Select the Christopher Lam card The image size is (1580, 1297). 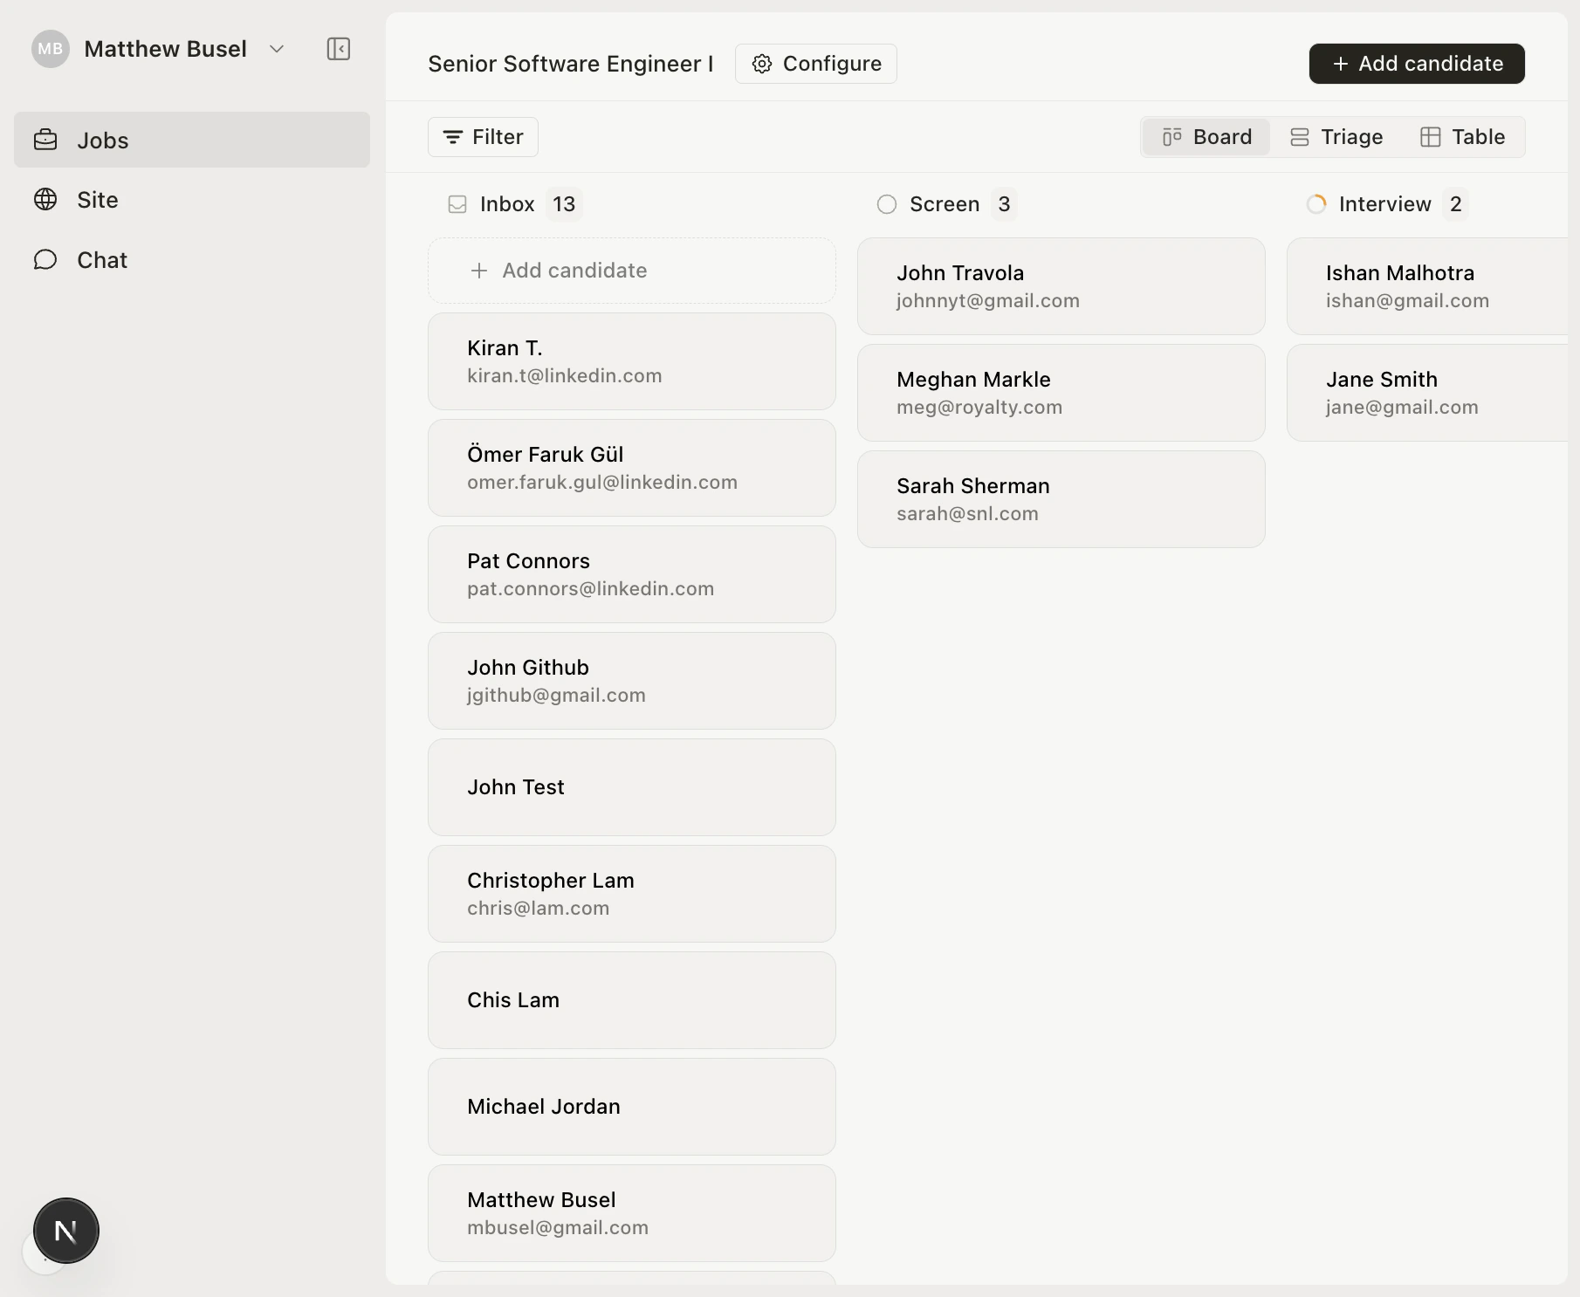click(632, 894)
